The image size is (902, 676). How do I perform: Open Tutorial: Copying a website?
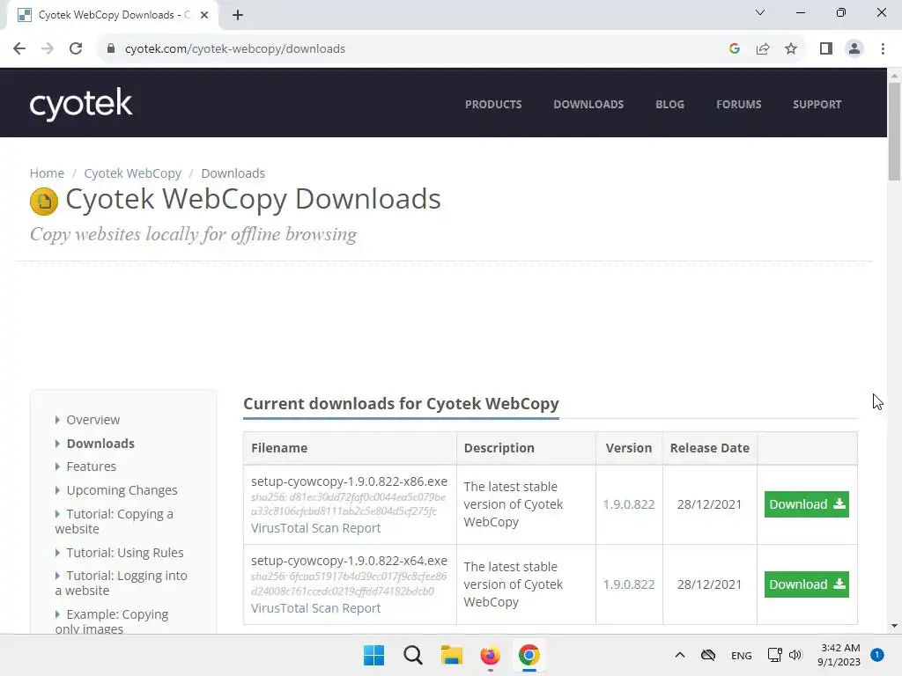tap(115, 521)
